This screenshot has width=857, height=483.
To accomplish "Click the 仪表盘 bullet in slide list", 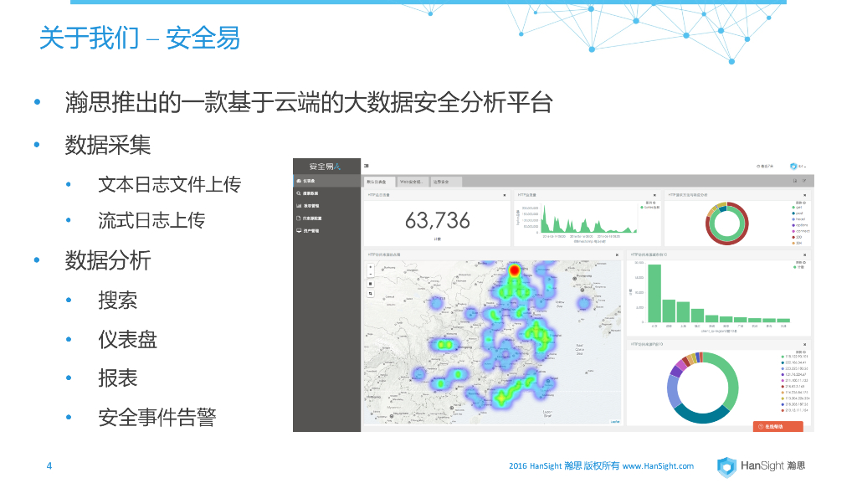I will pyautogui.click(x=127, y=340).
